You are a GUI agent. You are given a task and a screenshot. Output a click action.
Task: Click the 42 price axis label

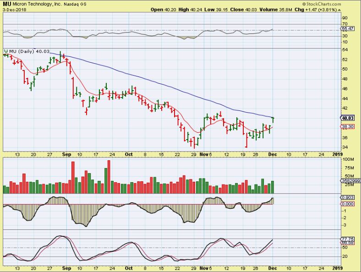tap(345, 109)
